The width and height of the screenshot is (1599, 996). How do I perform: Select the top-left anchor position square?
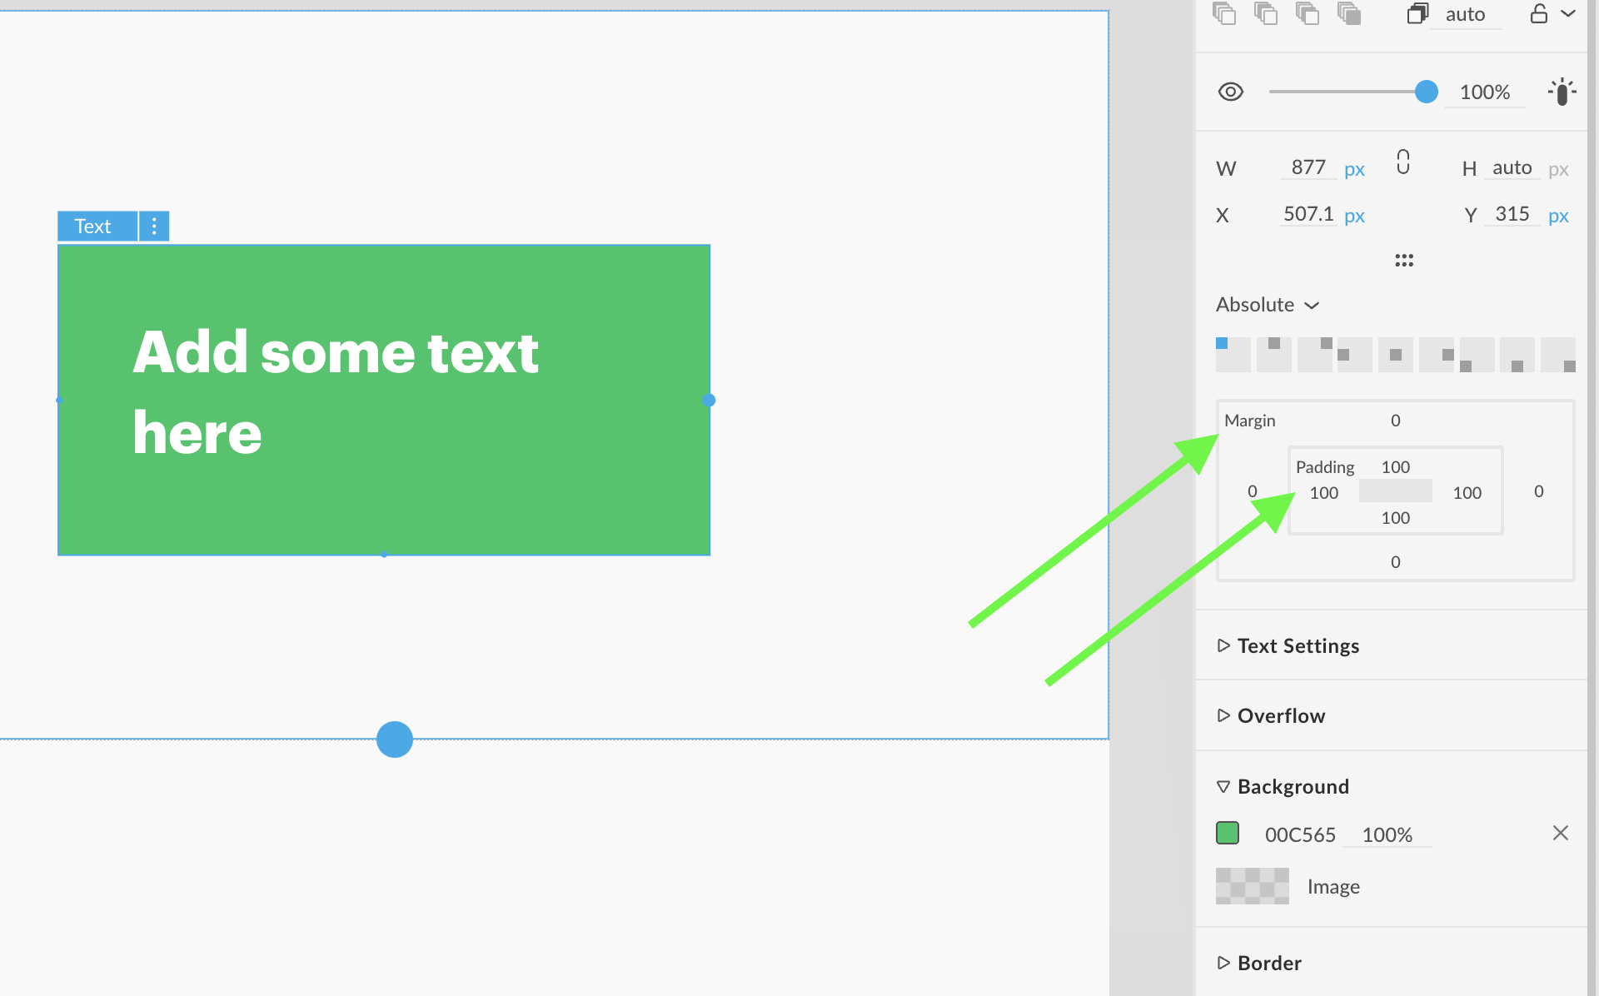(x=1233, y=355)
